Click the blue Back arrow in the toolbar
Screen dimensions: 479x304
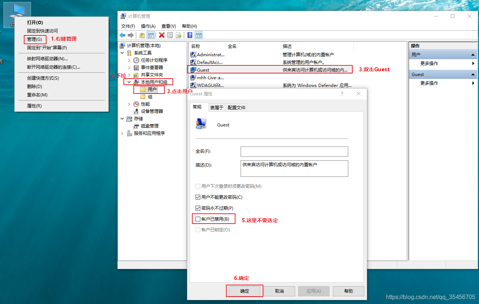122,35
